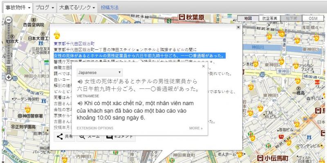Switch map to 地図 view
Image resolution: width=327 pixels, height=163 pixels.
coord(248,18)
